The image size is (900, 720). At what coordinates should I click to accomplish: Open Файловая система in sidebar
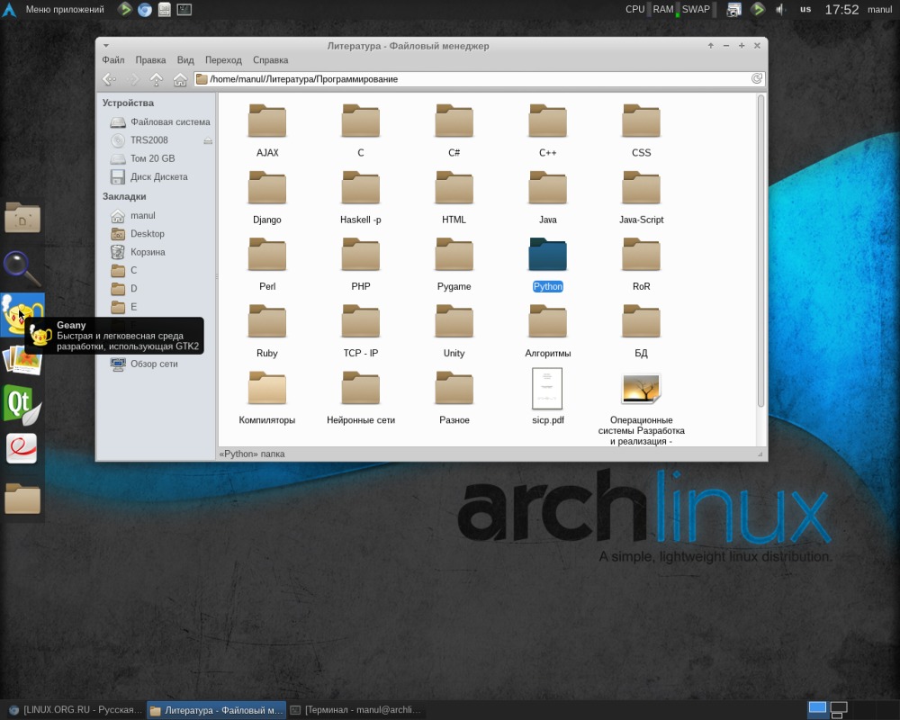pos(160,121)
